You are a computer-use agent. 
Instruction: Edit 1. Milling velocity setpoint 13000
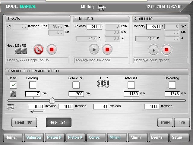94,27
